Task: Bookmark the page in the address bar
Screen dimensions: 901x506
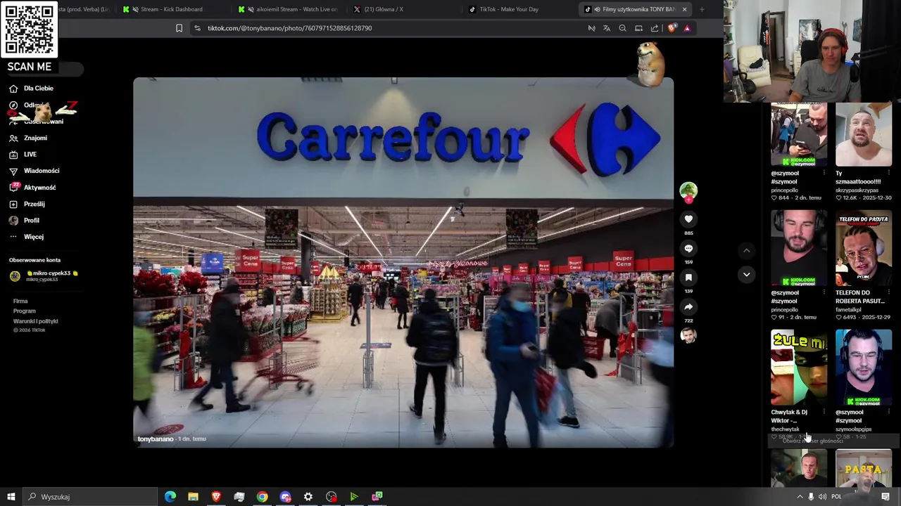Action: click(x=179, y=28)
